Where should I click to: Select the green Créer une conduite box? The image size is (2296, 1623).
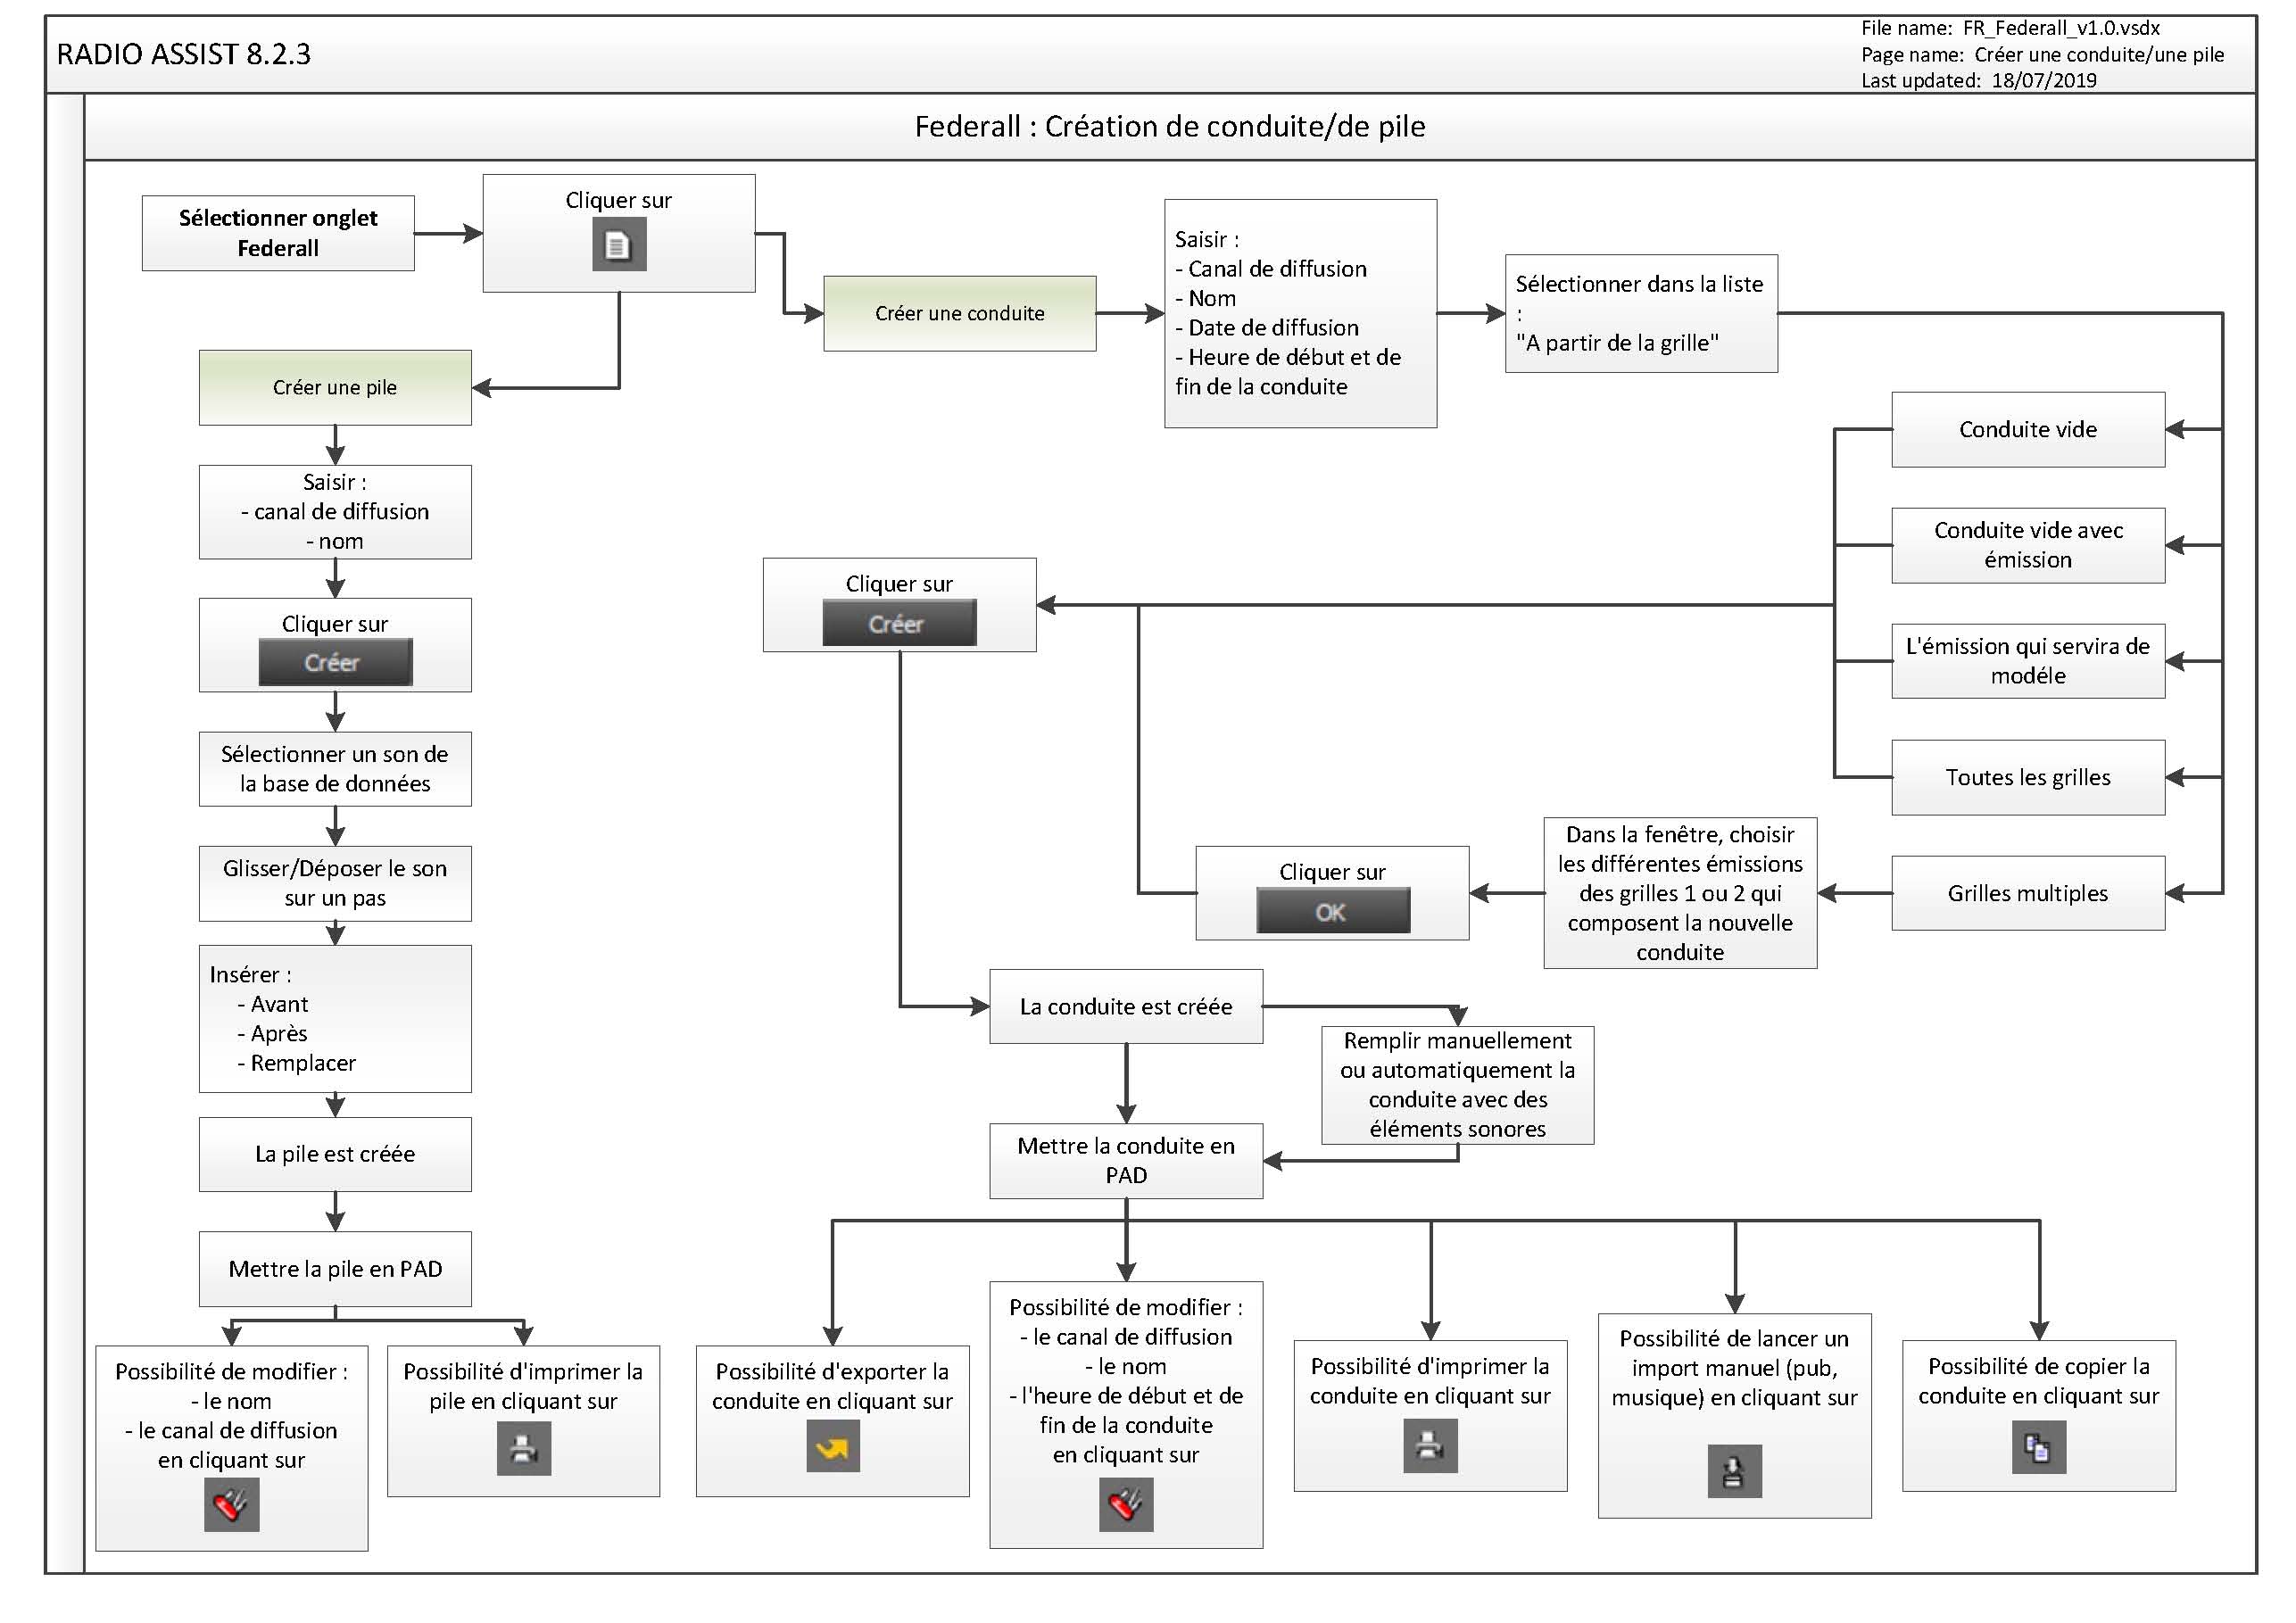(959, 313)
